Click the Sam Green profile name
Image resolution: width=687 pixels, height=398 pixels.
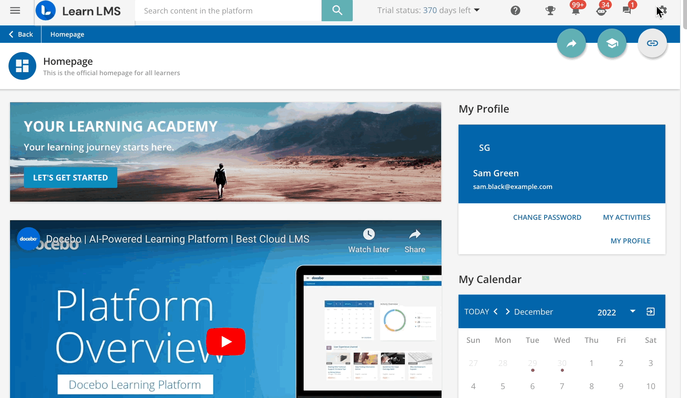coord(496,173)
